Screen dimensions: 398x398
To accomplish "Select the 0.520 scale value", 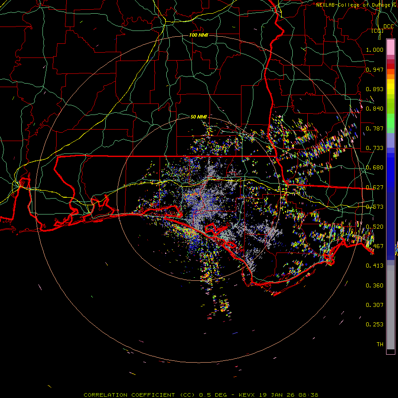I will pyautogui.click(x=375, y=227).
